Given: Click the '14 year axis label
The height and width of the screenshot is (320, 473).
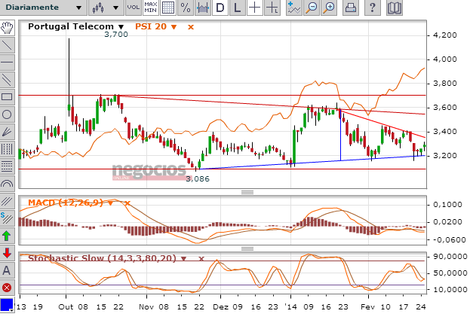Looking at the screenshot, I should click(x=290, y=307).
